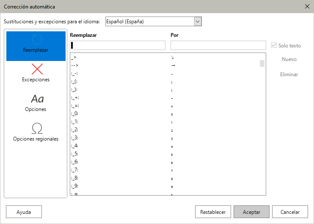This screenshot has width=314, height=224.
Task: Click the Español (España) combo box
Action: point(149,22)
